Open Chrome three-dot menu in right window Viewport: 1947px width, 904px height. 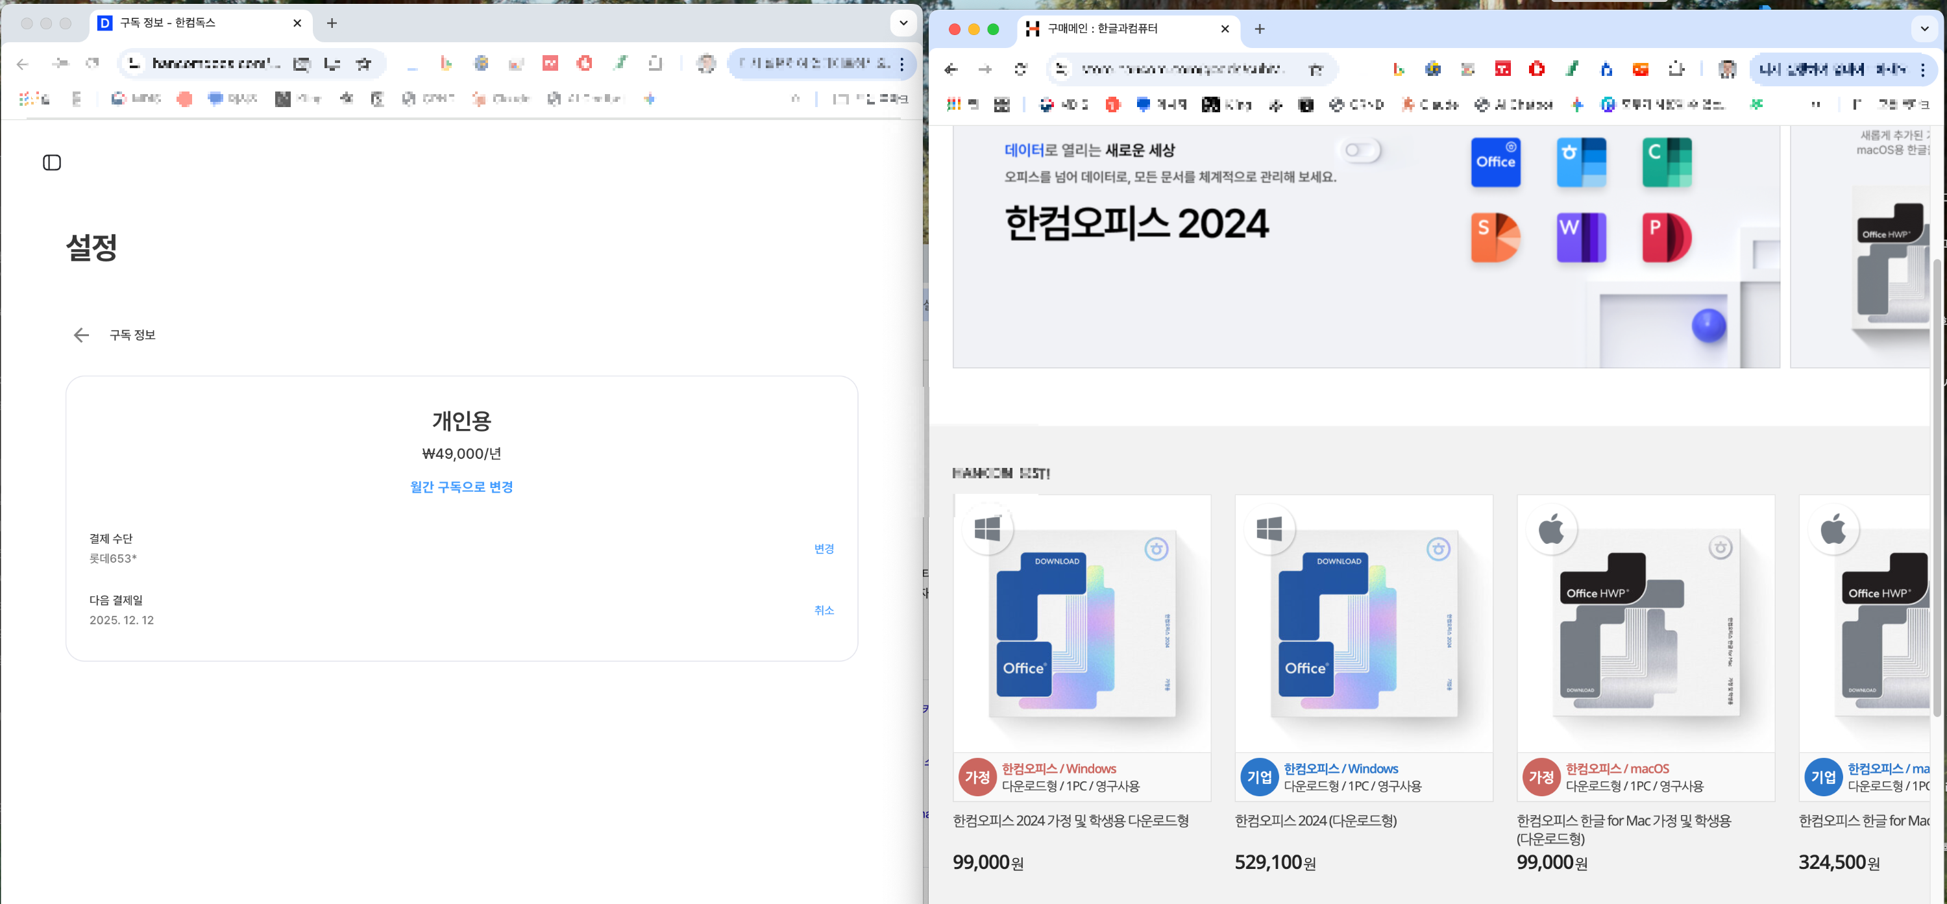point(1923,69)
